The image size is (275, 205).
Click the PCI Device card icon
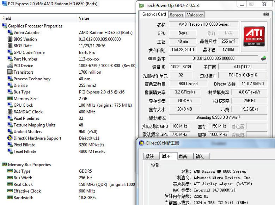coord(10,66)
